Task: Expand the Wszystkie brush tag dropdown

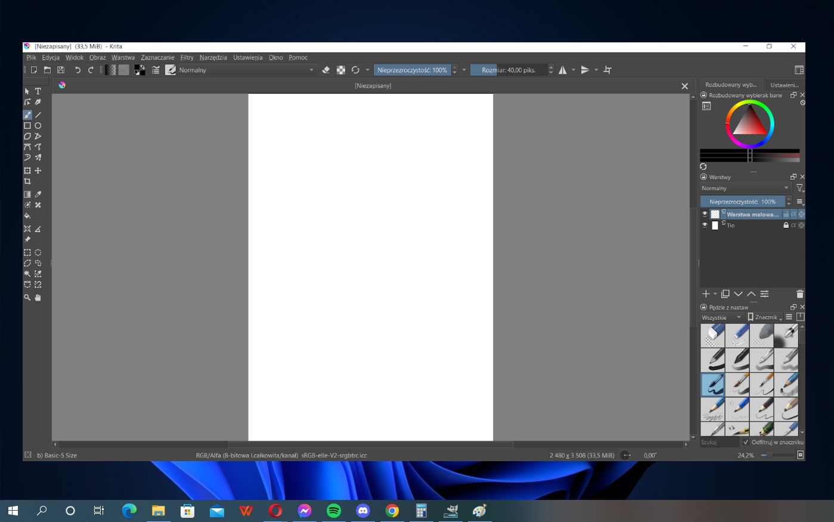Action: coord(721,317)
